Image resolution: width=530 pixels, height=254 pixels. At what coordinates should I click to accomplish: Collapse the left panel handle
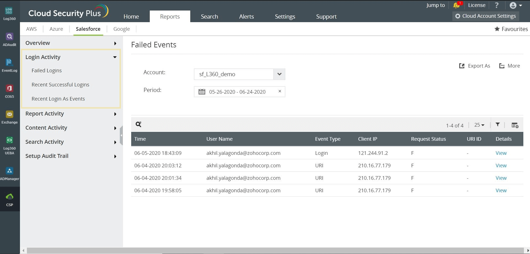click(121, 135)
